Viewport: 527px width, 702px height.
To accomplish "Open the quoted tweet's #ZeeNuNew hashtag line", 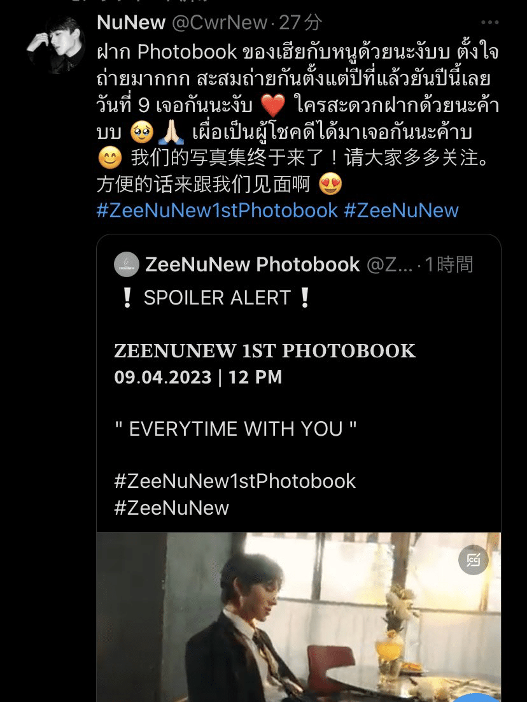I will (x=171, y=508).
